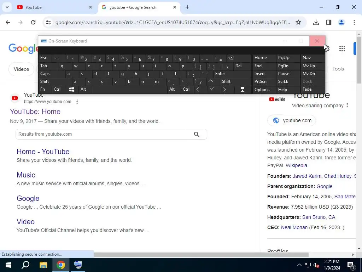Screen dimensions: 362x272
Task: Open On-Screen Keyboard taskbar icon
Action: 78,265
